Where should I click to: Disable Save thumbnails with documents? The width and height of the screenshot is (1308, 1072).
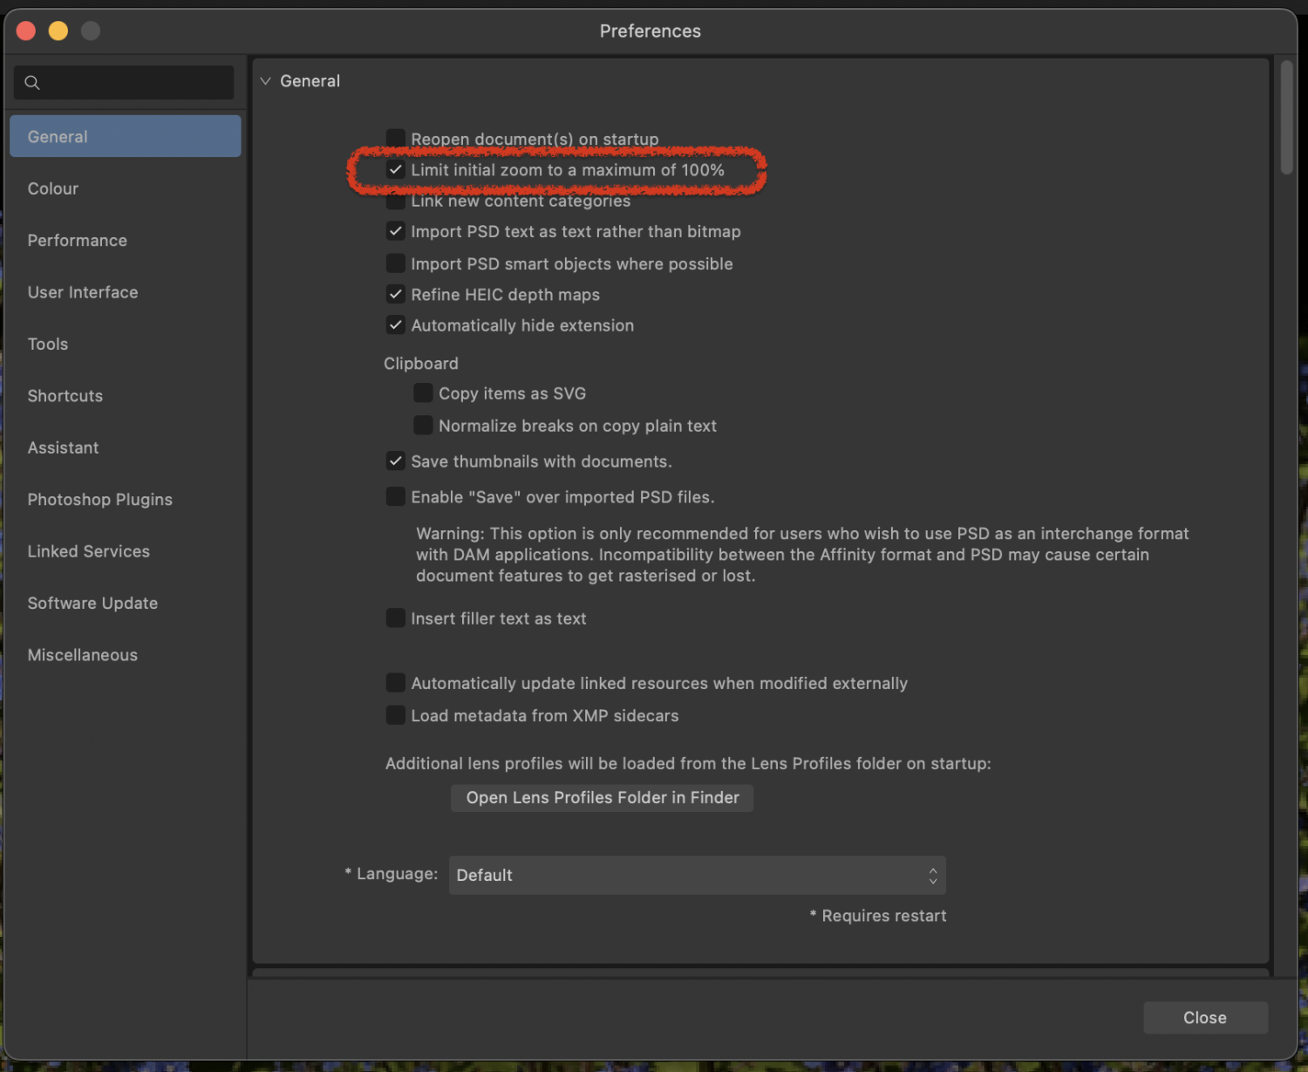coord(396,461)
